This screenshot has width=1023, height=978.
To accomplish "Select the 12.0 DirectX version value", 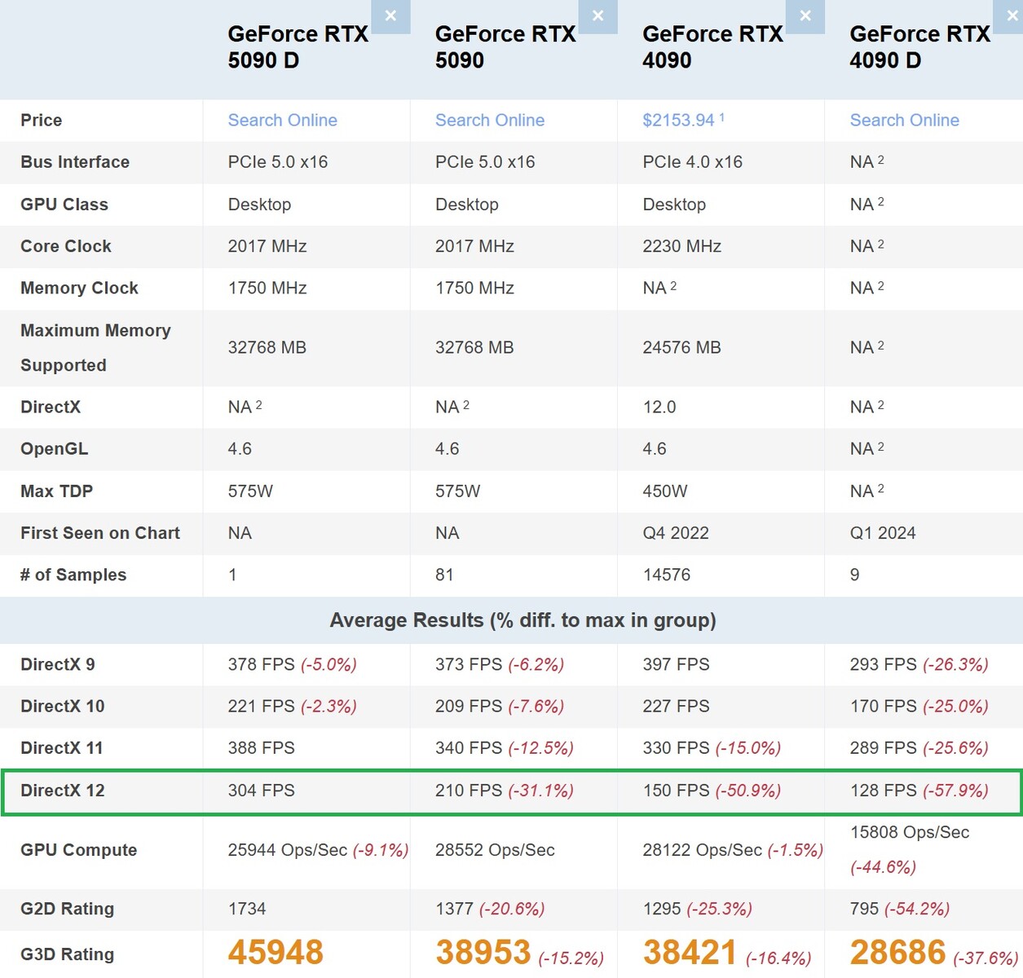I will point(659,407).
